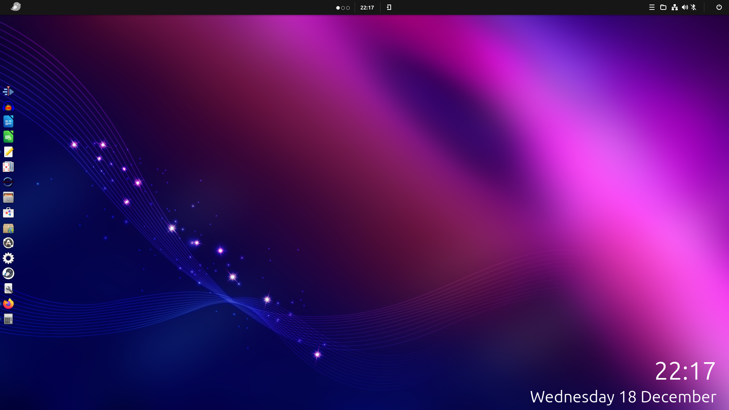Open the Budgie applications menu

[16, 7]
